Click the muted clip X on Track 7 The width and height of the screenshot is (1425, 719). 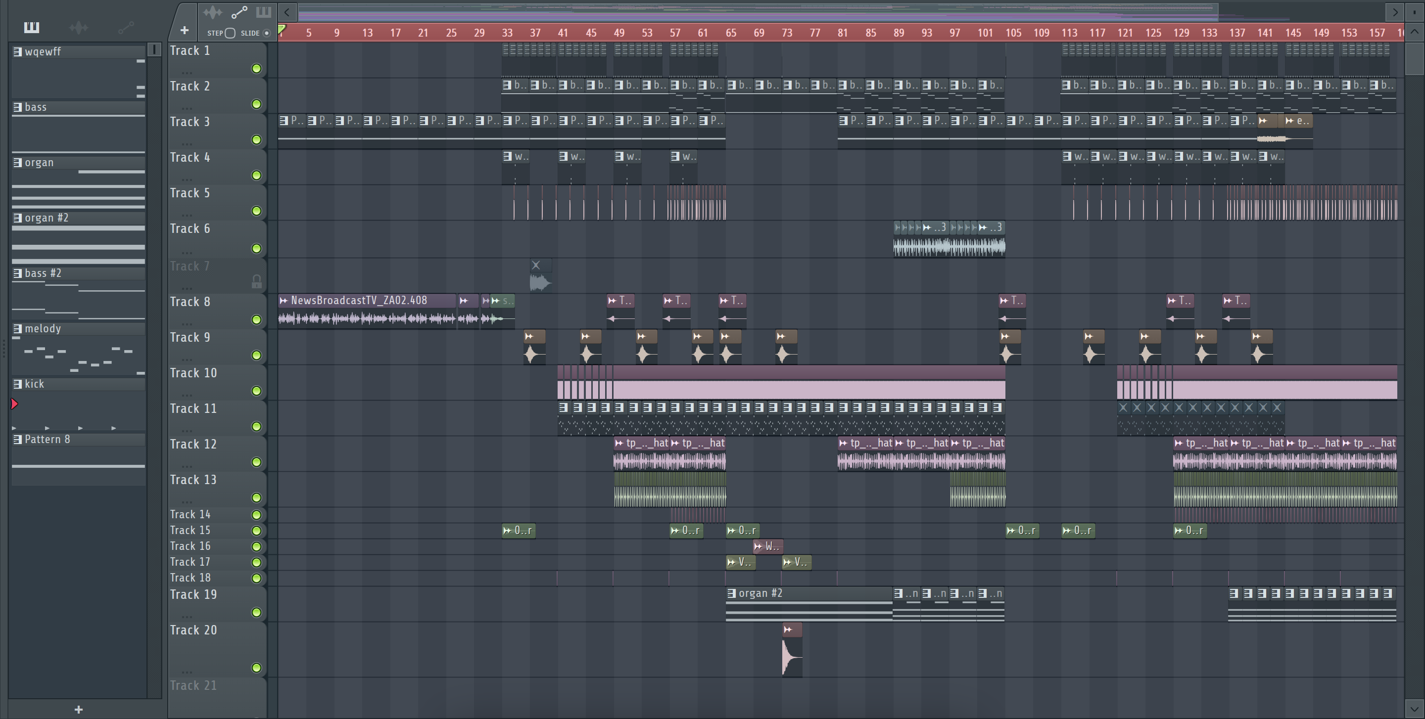point(535,265)
